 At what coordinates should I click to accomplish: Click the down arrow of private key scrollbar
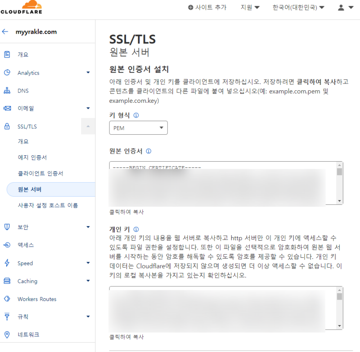click(339, 326)
